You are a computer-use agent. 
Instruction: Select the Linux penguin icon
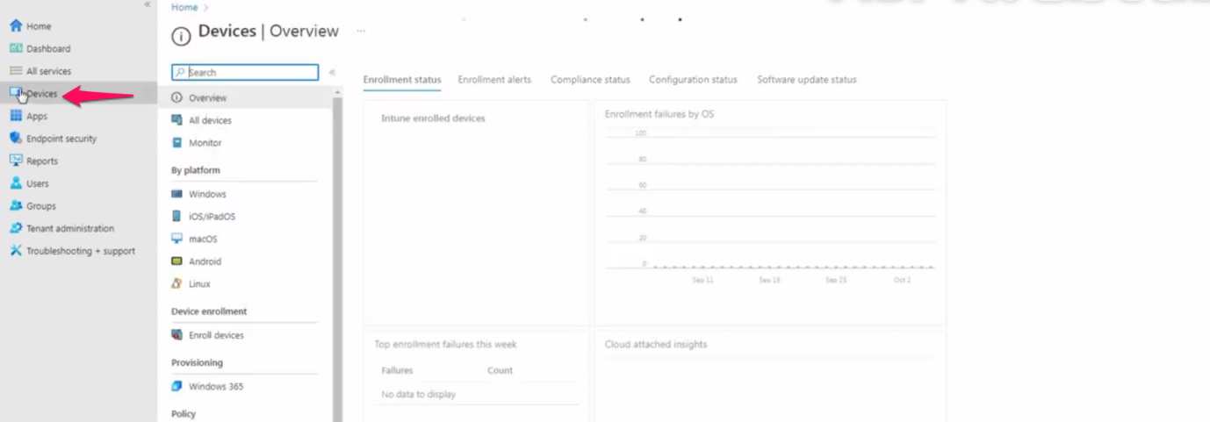tap(177, 283)
